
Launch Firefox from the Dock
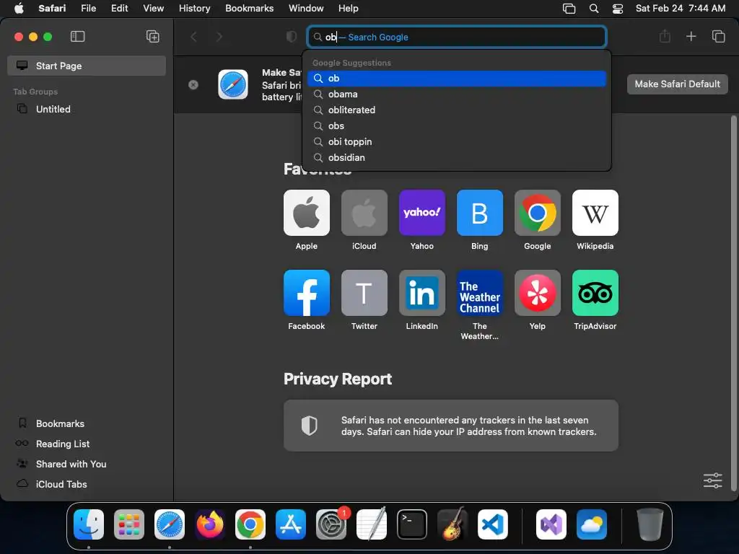pos(210,524)
